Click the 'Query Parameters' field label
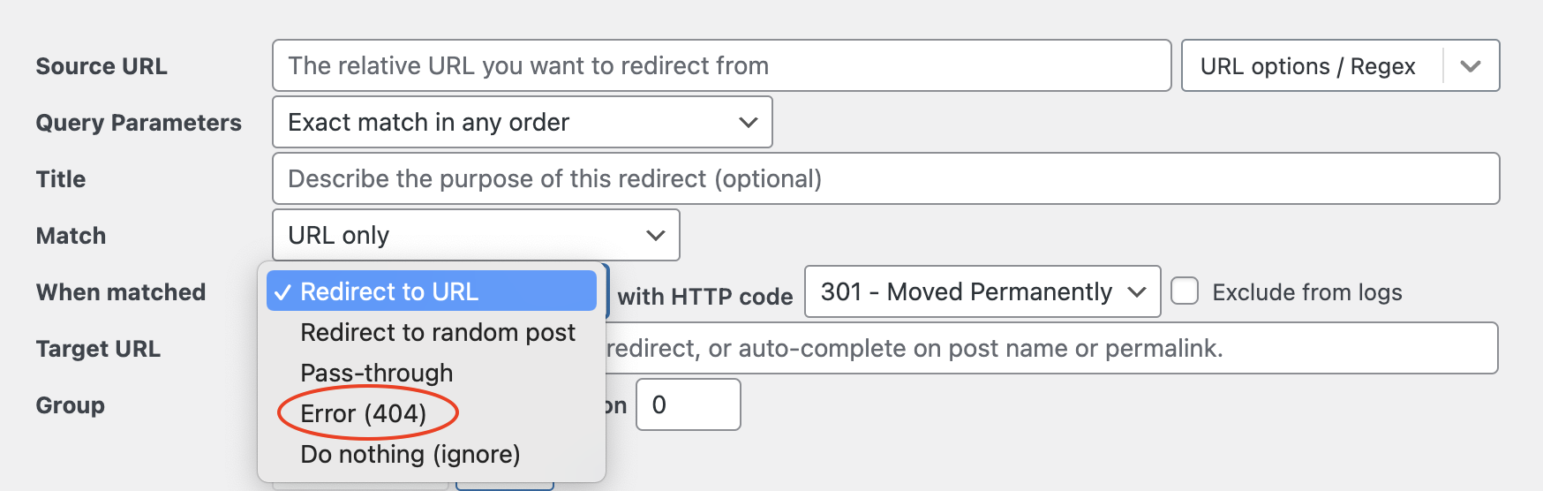Screen dimensions: 1543x491 tap(139, 123)
